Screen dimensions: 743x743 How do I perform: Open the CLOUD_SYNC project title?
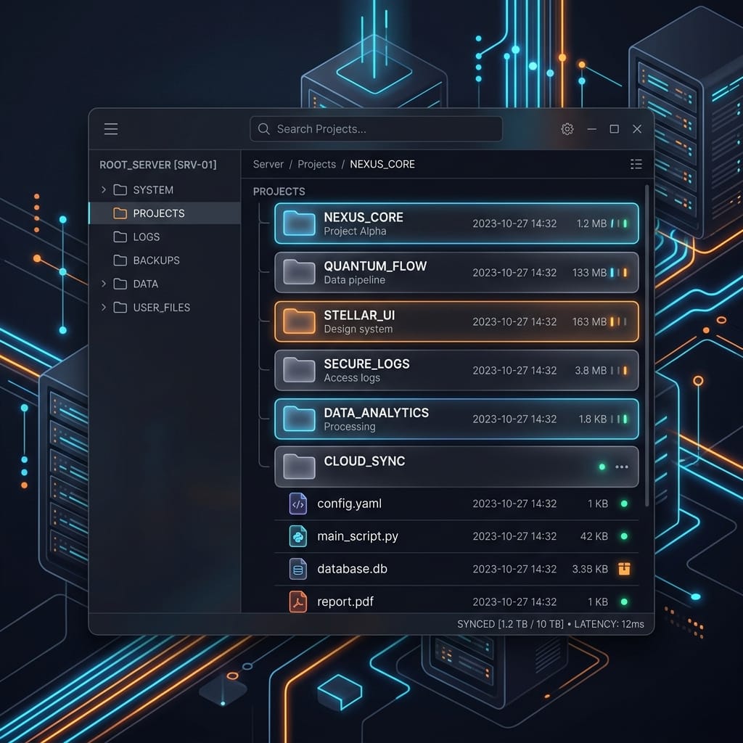364,461
